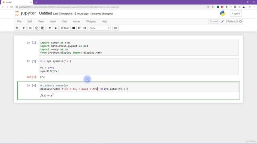
Task: Click the Out[3] output 2*x
Action: (x=43, y=77)
